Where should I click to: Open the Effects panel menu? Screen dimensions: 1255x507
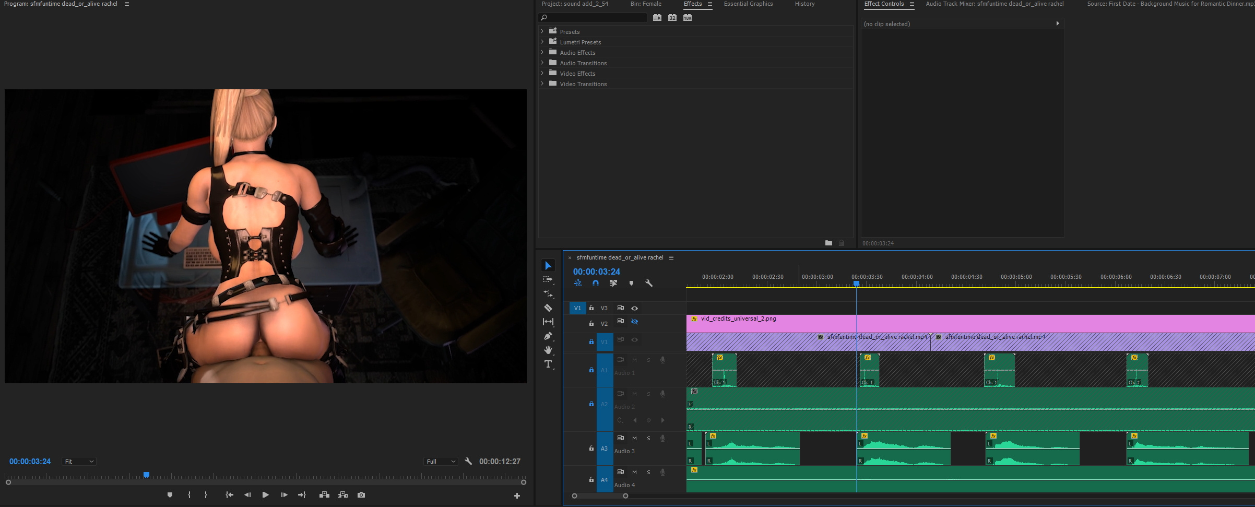710,4
